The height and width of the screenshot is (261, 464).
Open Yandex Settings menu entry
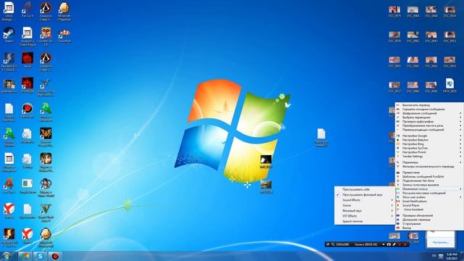click(x=429, y=157)
